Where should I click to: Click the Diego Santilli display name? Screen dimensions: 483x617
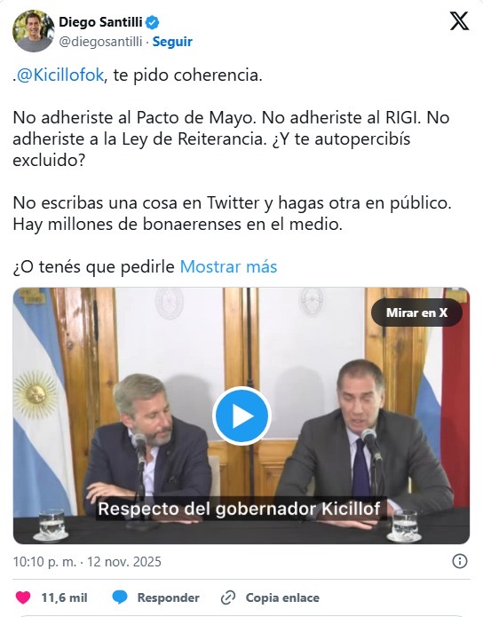[x=100, y=22]
